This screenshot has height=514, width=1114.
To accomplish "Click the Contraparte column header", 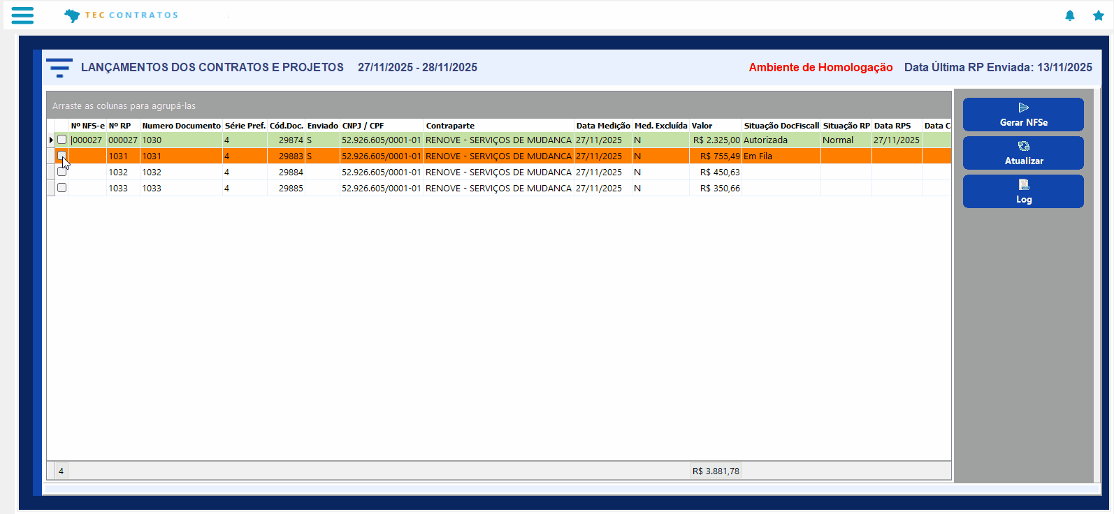I will (499, 126).
